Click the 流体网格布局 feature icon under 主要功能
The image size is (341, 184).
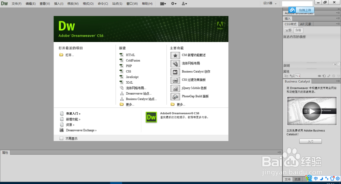[x=175, y=63]
